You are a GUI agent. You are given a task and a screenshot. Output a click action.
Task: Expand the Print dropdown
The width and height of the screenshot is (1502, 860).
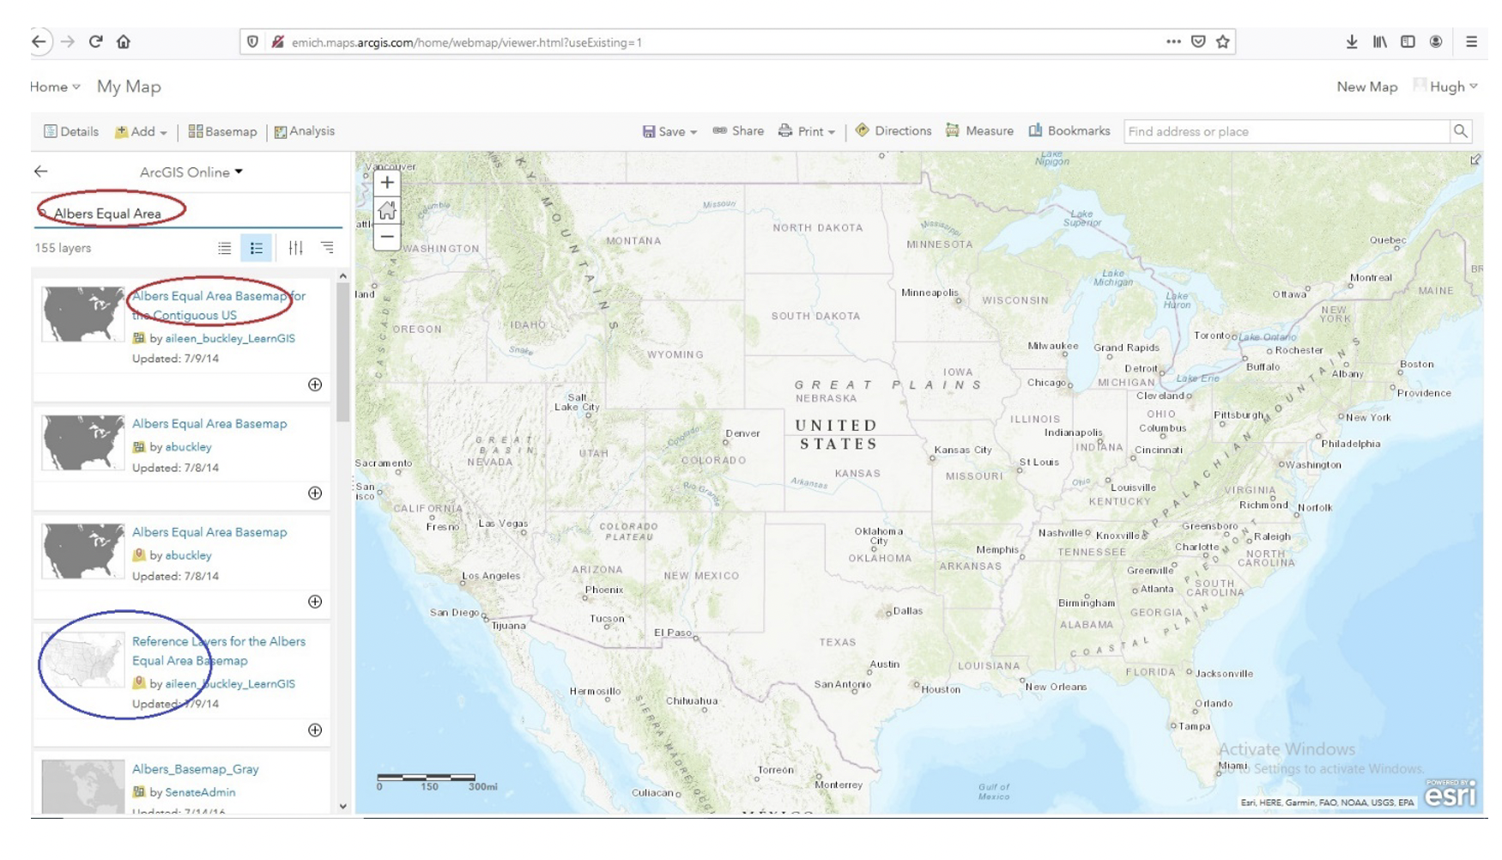807,131
